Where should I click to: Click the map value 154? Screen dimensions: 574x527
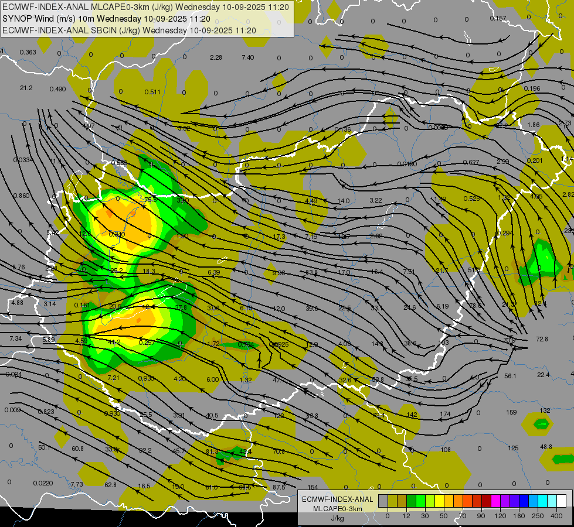tap(313, 487)
